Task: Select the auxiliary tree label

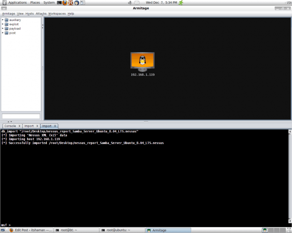Action: pyautogui.click(x=15, y=20)
